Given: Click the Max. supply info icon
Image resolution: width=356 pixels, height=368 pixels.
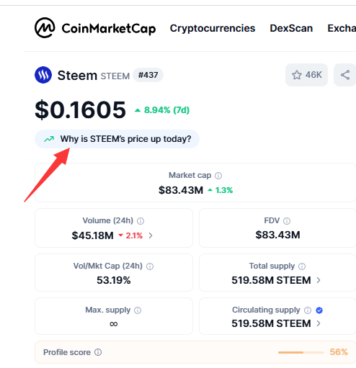Looking at the screenshot, I should (138, 310).
